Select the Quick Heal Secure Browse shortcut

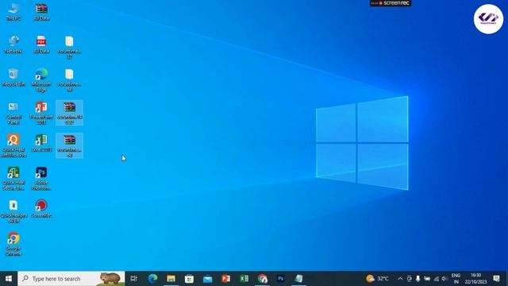[13, 179]
